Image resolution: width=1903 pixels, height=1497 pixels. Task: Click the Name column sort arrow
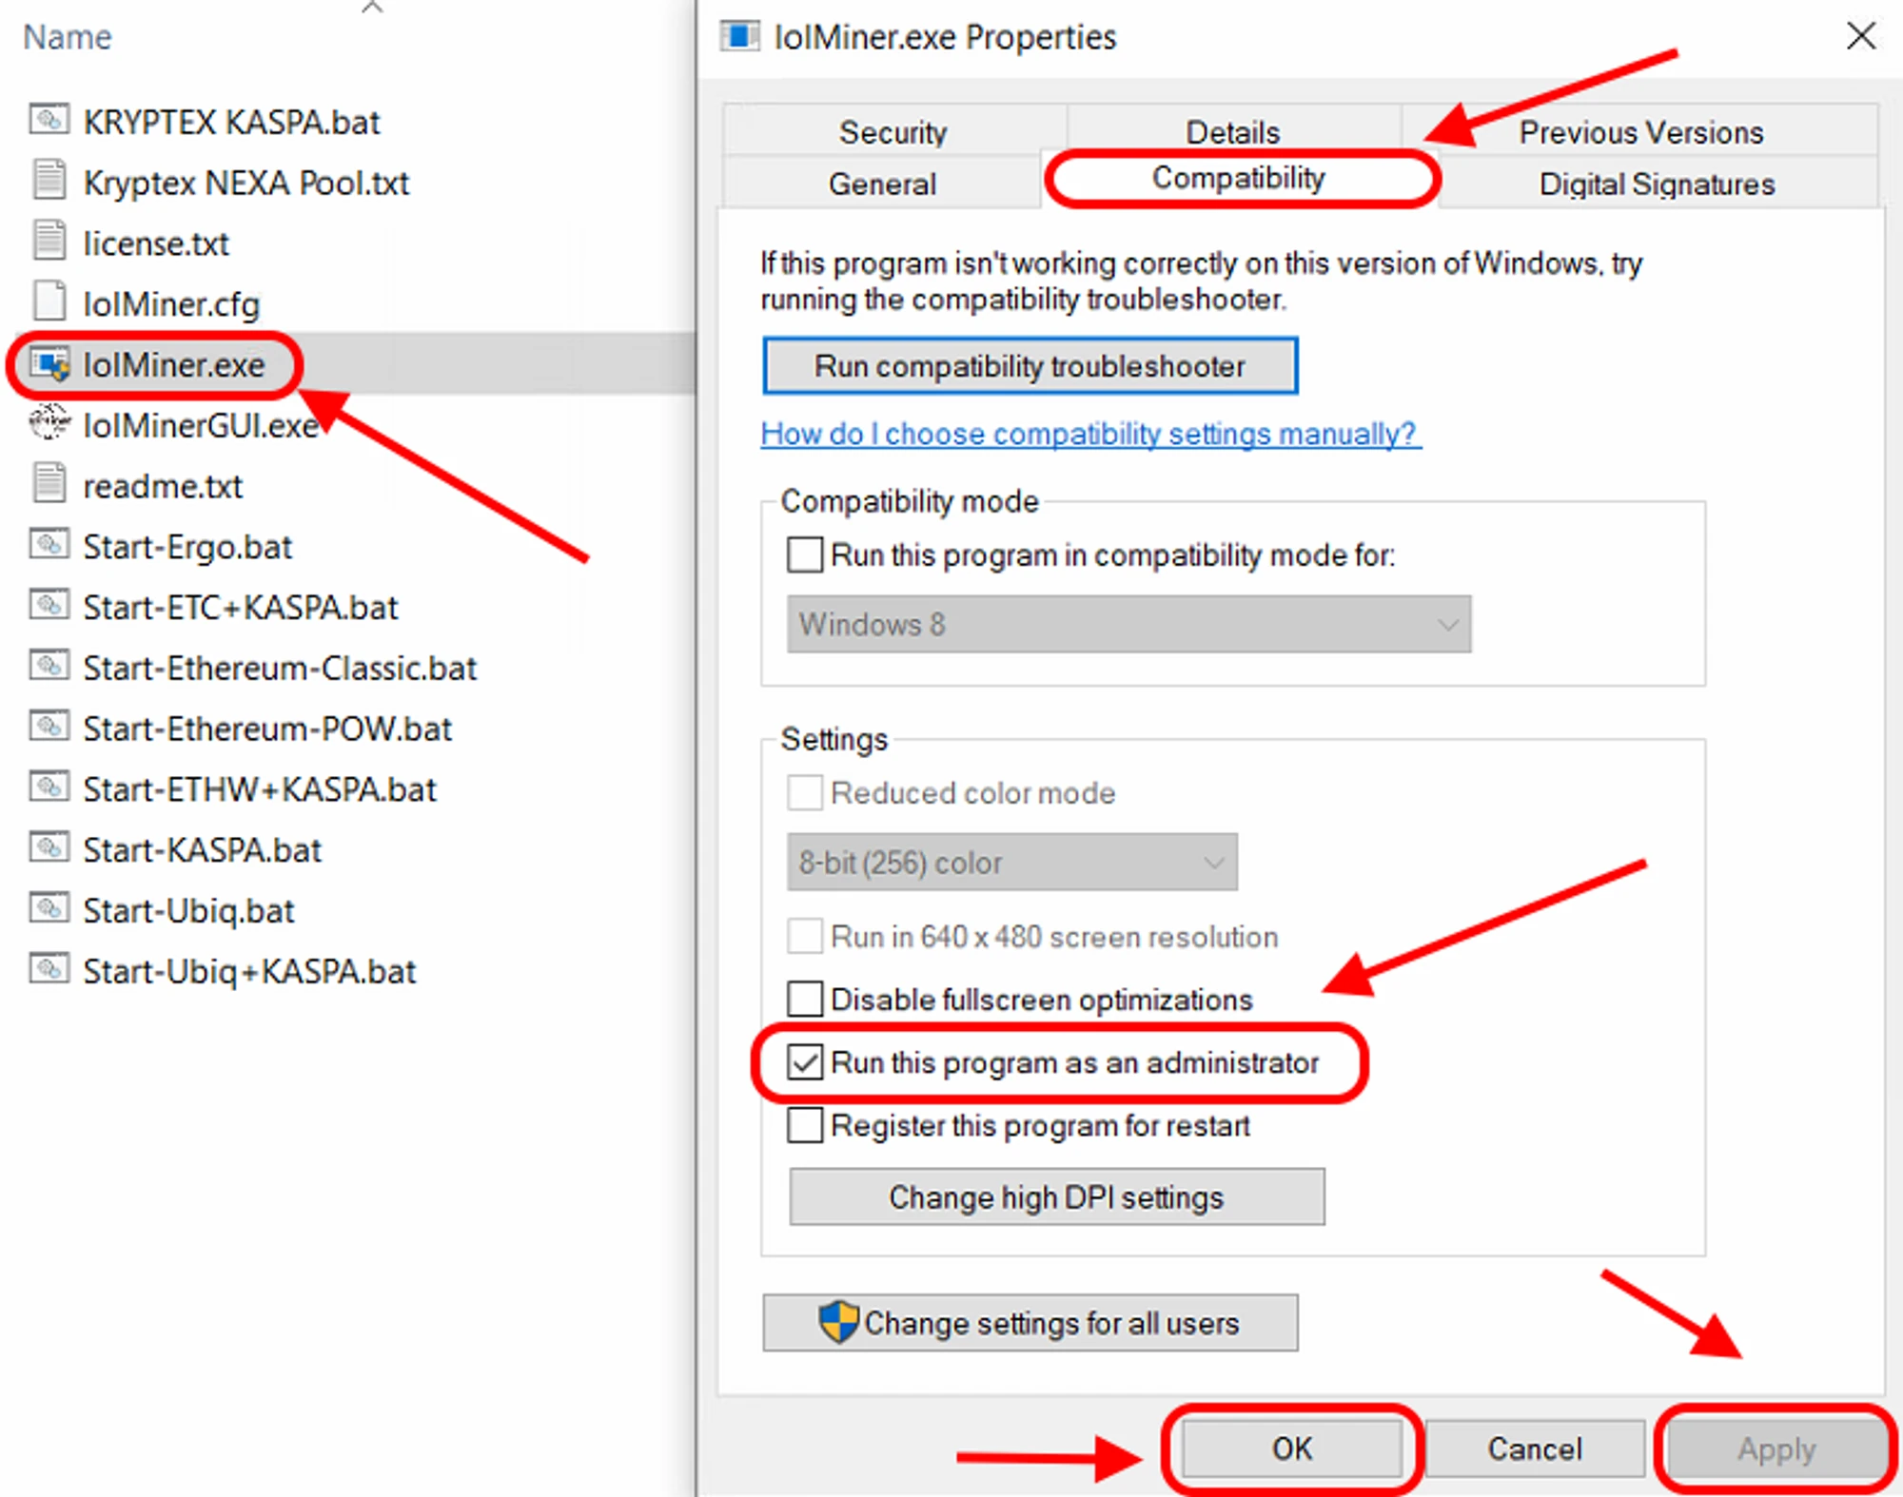(372, 9)
